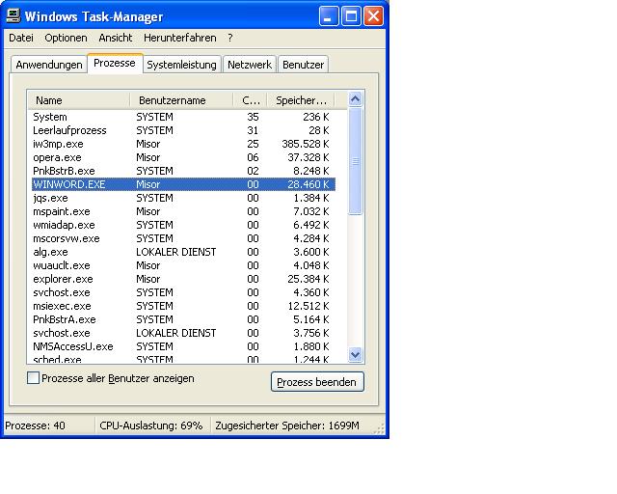
Task: Switch to the Anwendungen tab
Action: [49, 65]
